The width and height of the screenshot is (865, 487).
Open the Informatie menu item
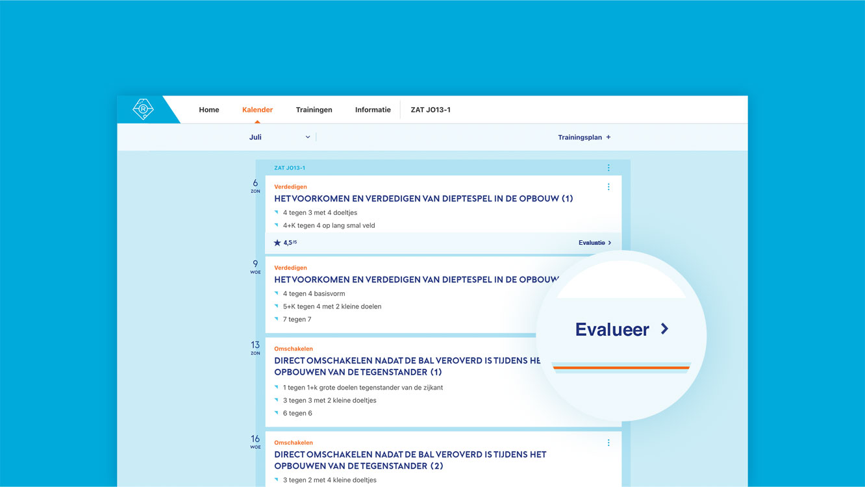(373, 110)
